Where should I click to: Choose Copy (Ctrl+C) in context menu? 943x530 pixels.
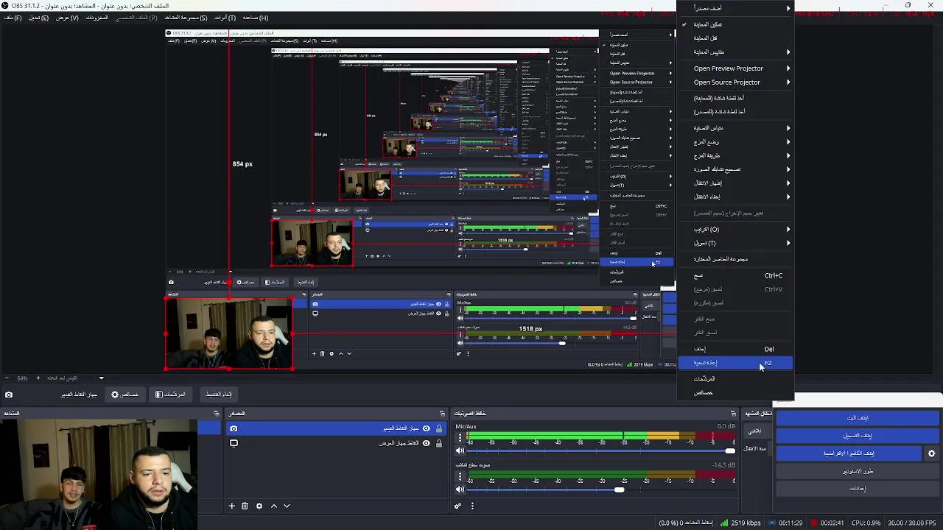(x=735, y=275)
